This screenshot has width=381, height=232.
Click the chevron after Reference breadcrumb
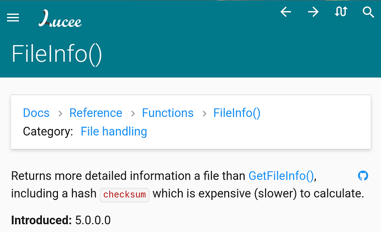pos(133,113)
